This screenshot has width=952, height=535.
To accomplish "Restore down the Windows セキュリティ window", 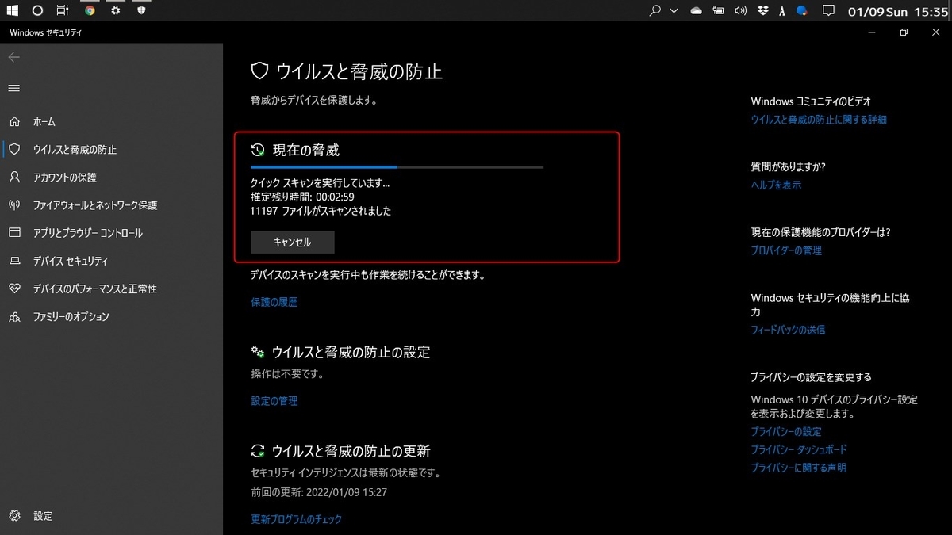I will tap(904, 32).
